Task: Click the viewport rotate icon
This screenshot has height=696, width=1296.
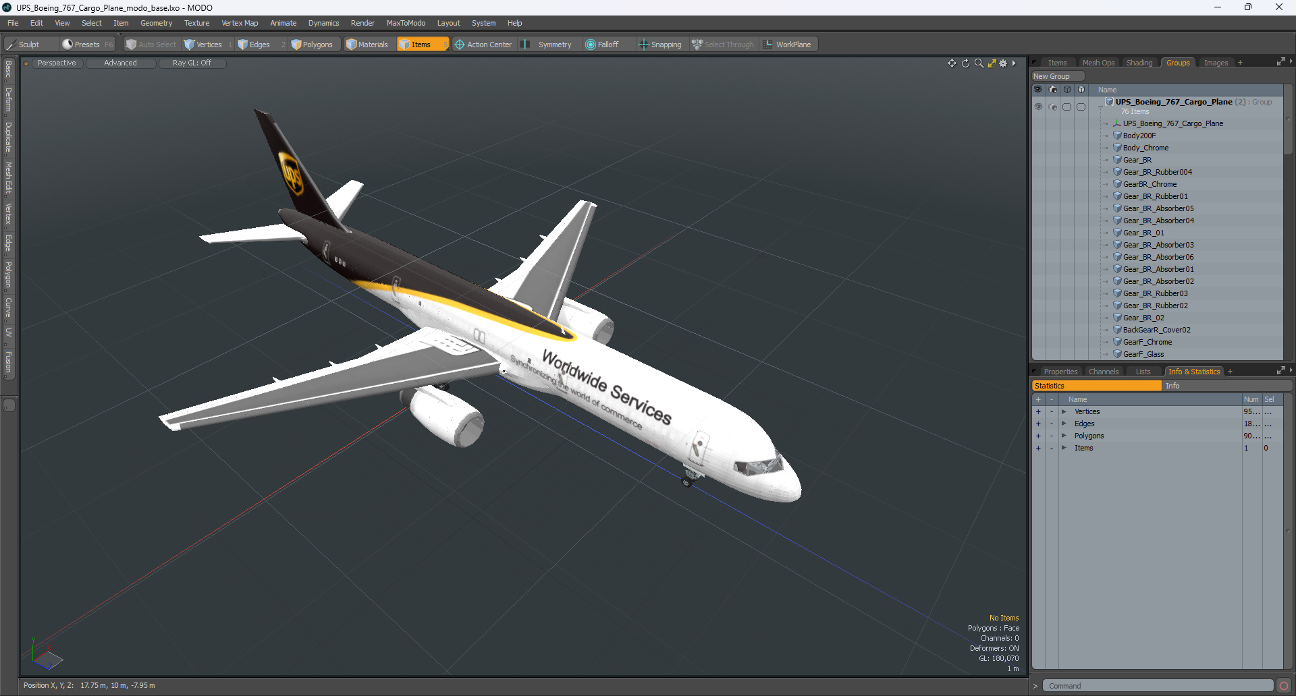Action: pos(965,63)
